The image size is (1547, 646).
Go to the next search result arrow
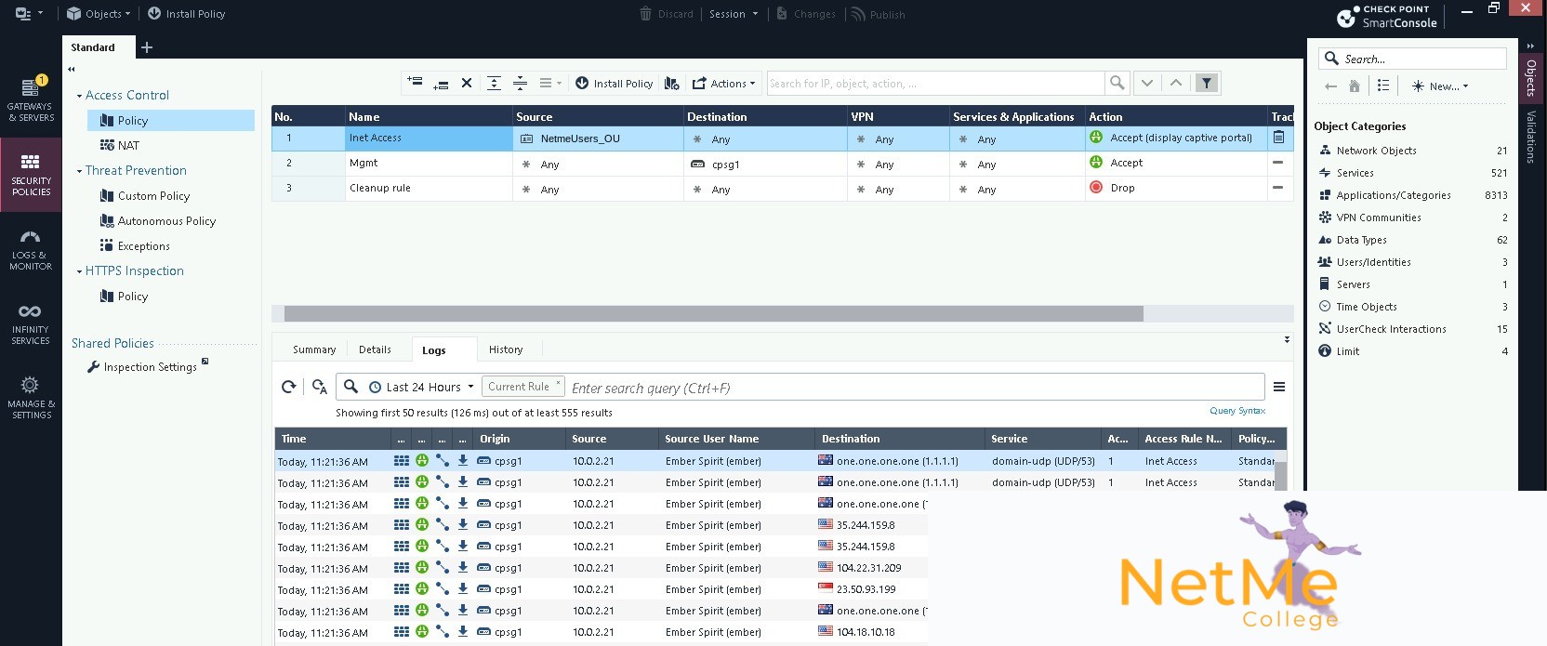tap(1147, 83)
